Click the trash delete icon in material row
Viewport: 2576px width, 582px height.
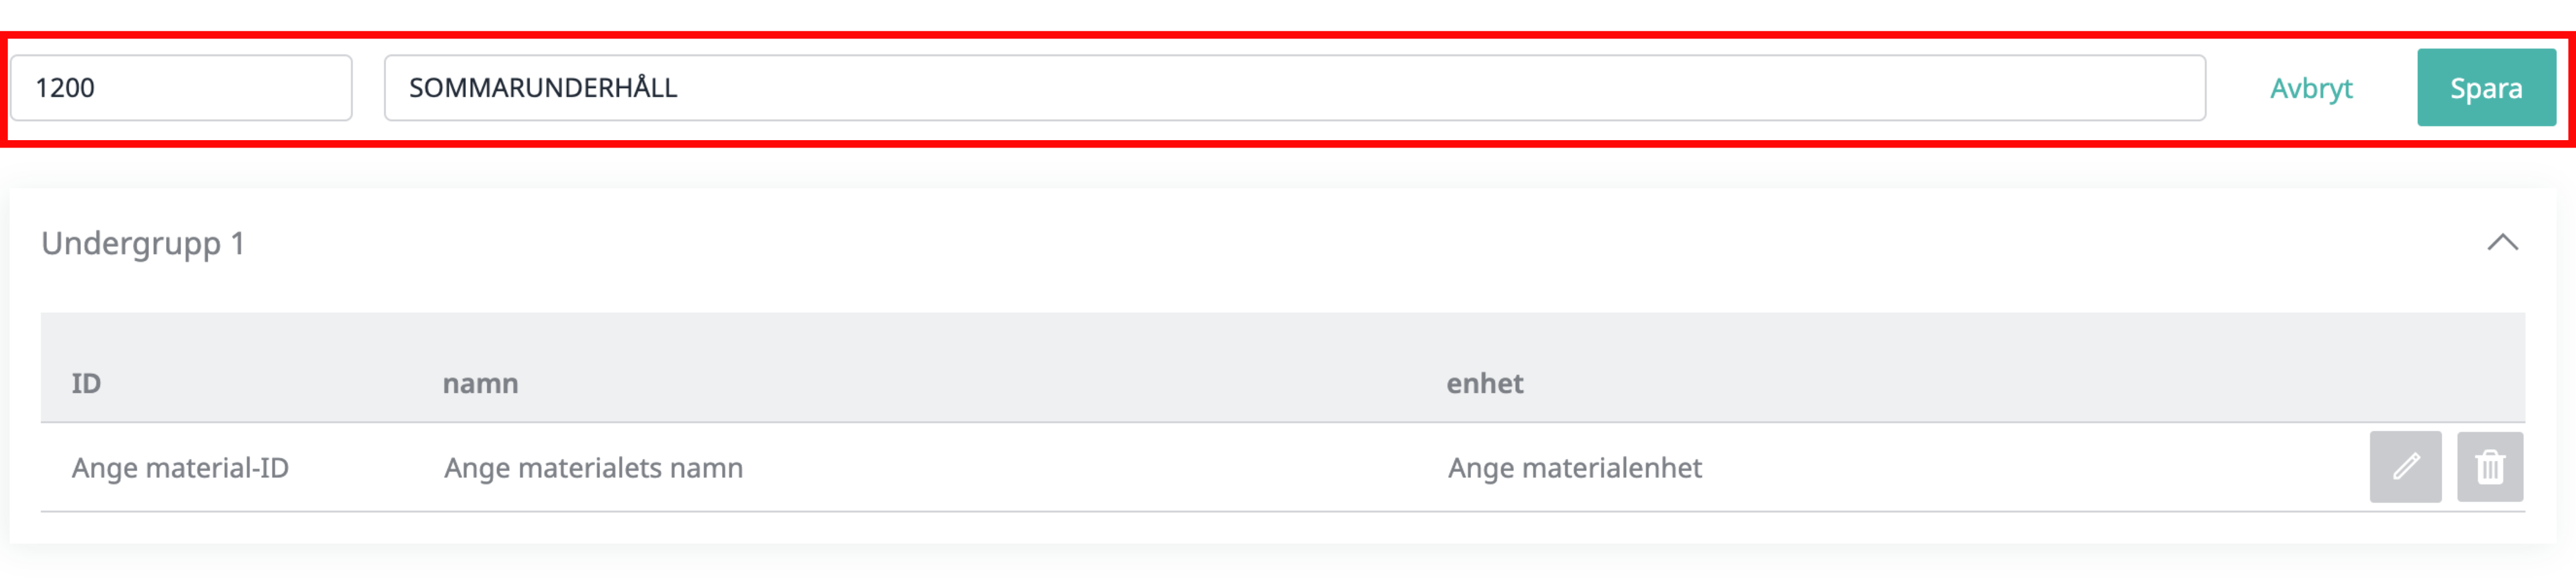pos(2489,466)
